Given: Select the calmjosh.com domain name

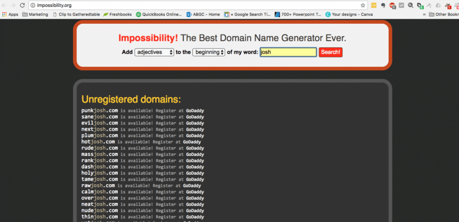Looking at the screenshot, I should [x=100, y=192].
